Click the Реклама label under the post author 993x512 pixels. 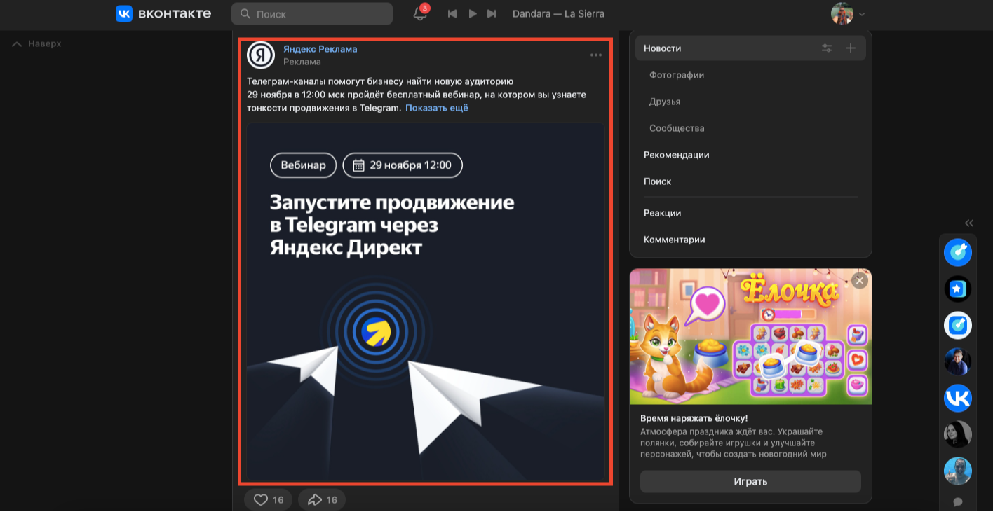click(302, 62)
